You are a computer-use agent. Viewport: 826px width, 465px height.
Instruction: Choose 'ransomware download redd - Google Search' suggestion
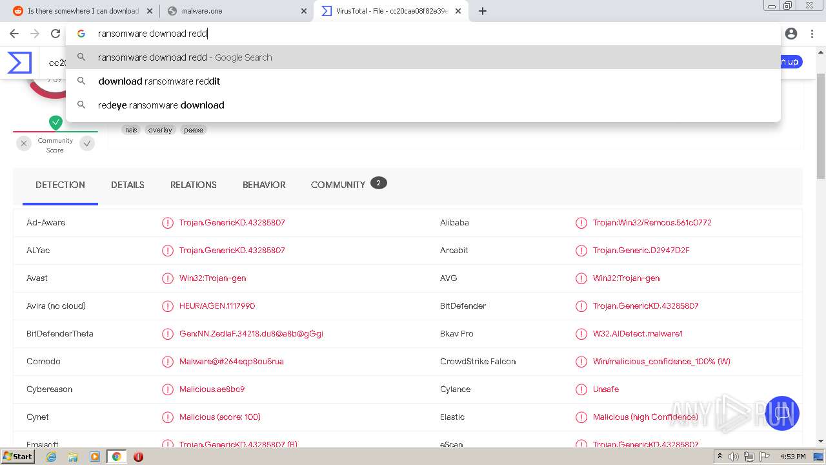click(x=423, y=57)
